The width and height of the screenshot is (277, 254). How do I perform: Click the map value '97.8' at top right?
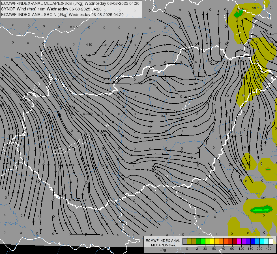(240, 9)
